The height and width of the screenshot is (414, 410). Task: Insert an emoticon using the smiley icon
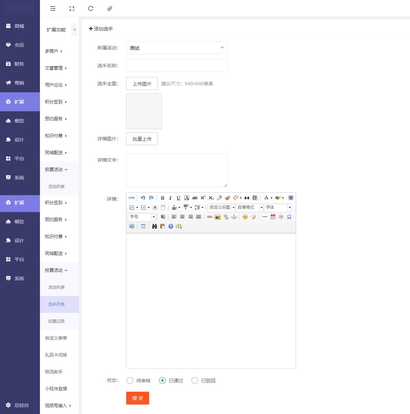coord(245,217)
